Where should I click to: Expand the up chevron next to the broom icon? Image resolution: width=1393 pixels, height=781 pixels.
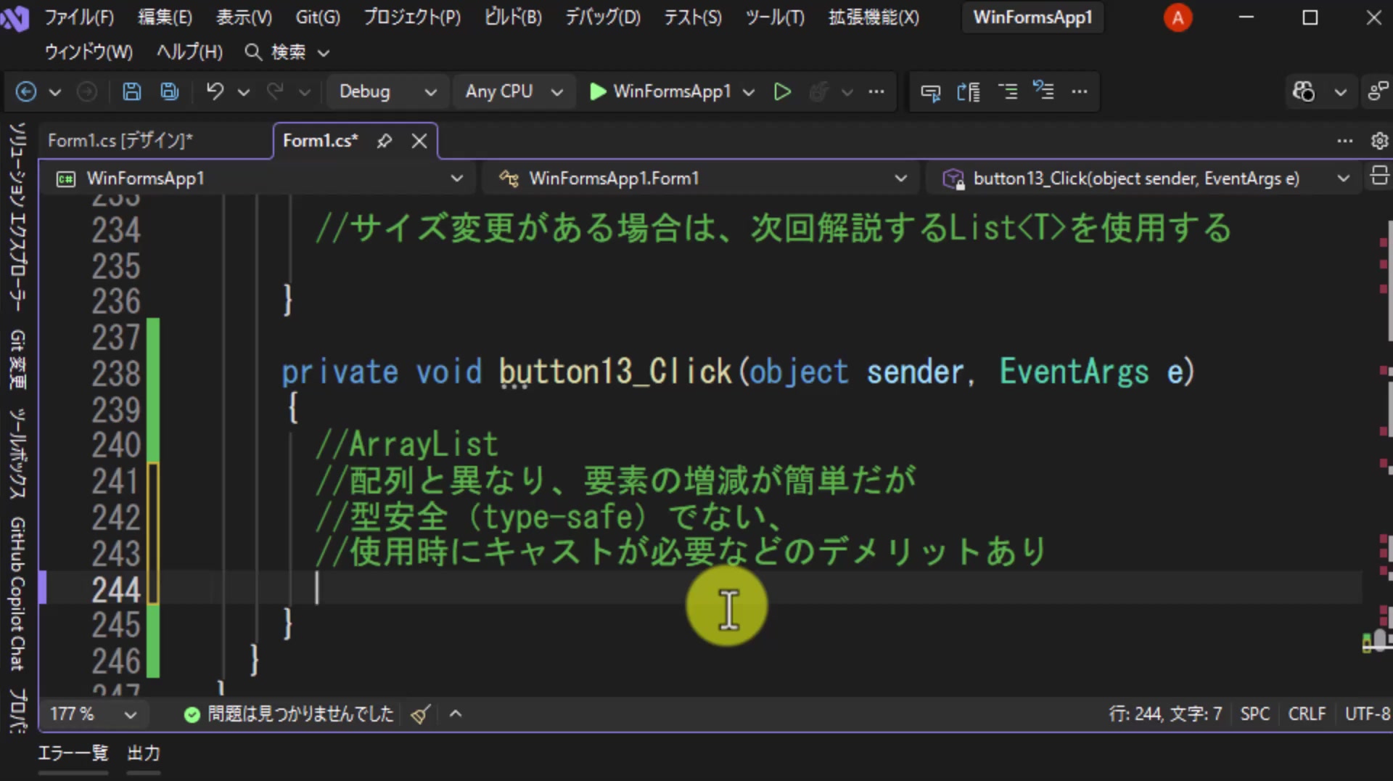(456, 714)
